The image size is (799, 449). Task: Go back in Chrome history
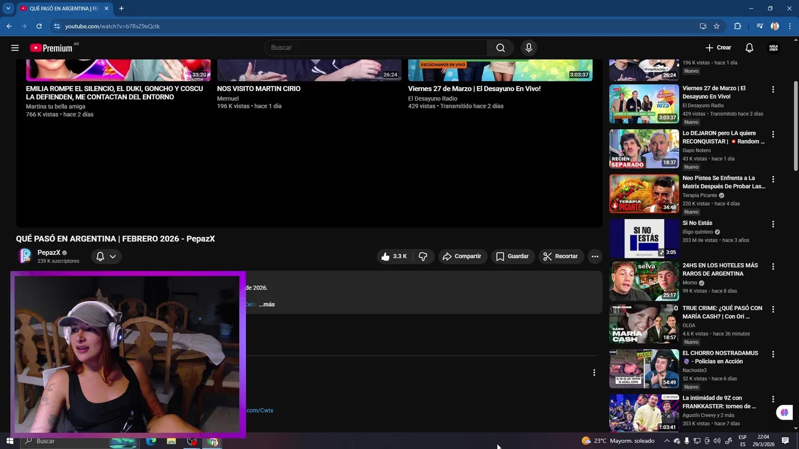[x=9, y=26]
